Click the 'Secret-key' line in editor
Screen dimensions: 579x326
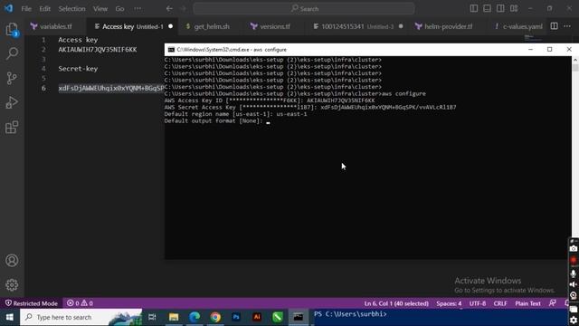coord(78,69)
